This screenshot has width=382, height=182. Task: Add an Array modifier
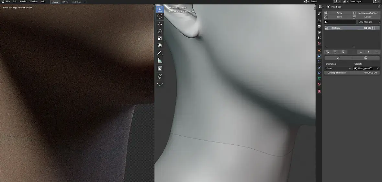[338, 13]
